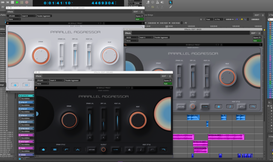The image size is (273, 162).
Task: Select flame Heat Style in the dark DRUMS plugin
Action: [x=129, y=150]
